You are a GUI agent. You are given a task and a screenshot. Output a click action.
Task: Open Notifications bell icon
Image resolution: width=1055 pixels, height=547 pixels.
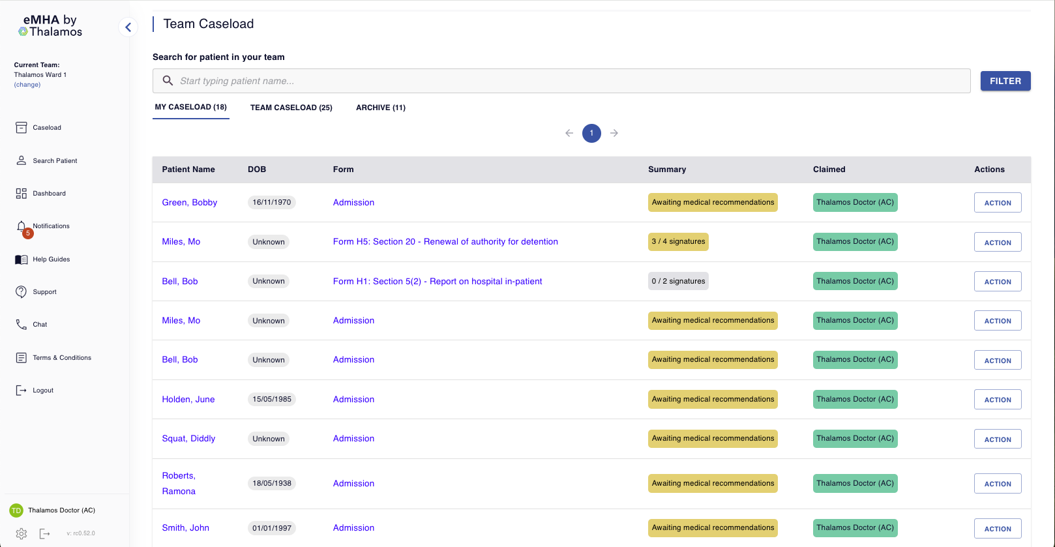[22, 226]
